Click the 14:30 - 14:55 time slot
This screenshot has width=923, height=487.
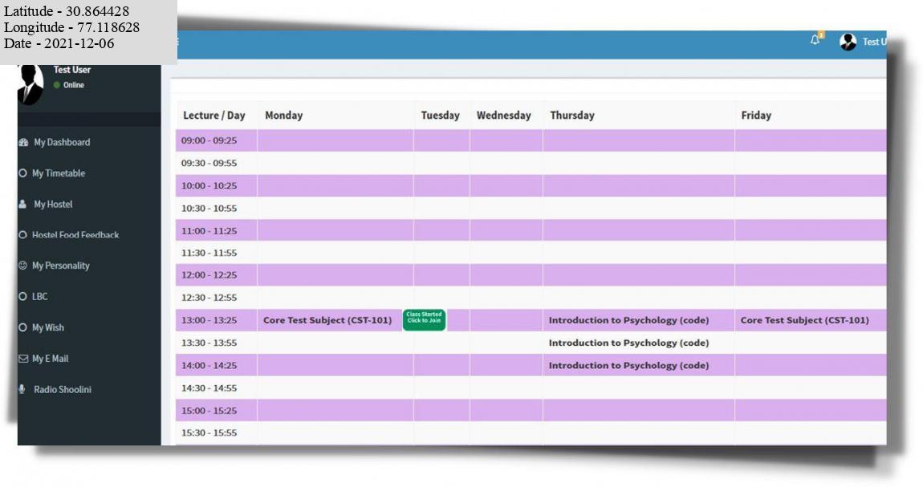(209, 388)
